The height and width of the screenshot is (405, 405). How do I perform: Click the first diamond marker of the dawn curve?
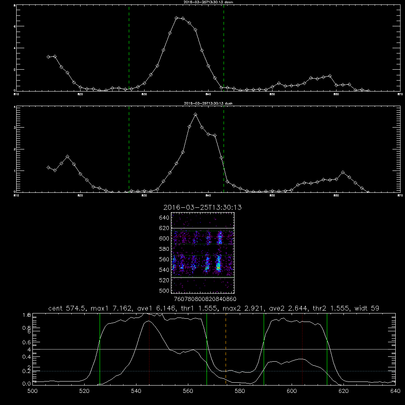48,57
